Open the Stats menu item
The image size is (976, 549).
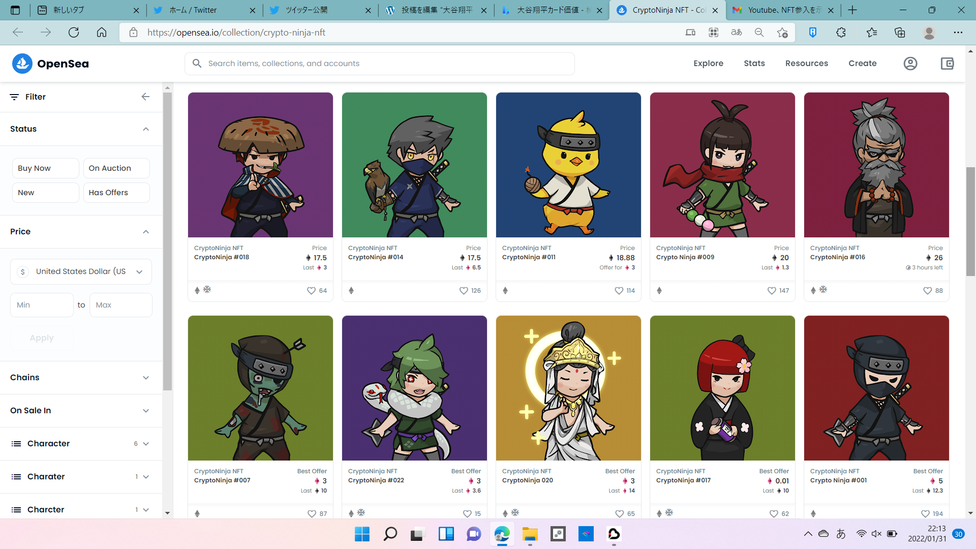pos(754,64)
